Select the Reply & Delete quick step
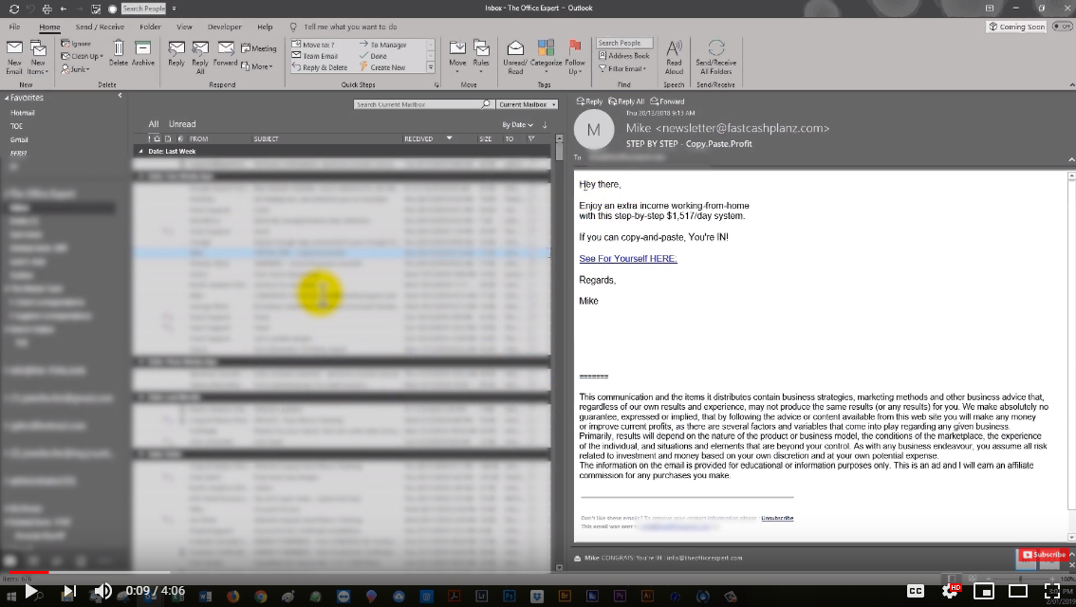The image size is (1076, 607). (x=320, y=67)
